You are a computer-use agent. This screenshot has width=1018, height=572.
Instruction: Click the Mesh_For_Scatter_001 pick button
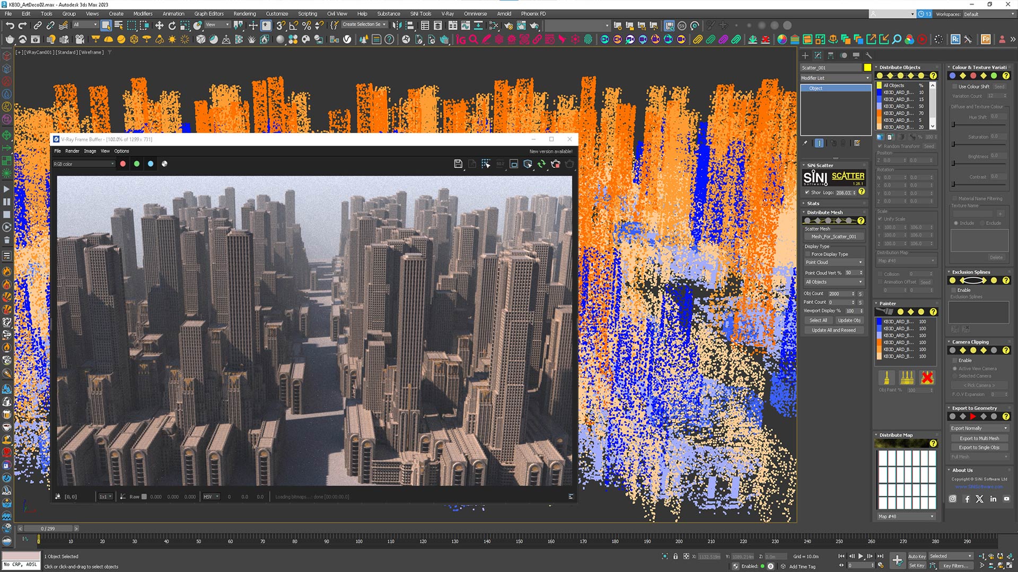[833, 237]
